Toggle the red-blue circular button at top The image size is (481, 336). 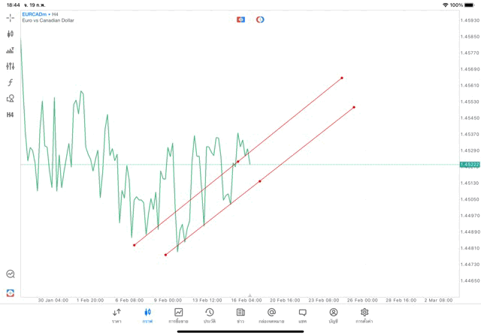260,20
